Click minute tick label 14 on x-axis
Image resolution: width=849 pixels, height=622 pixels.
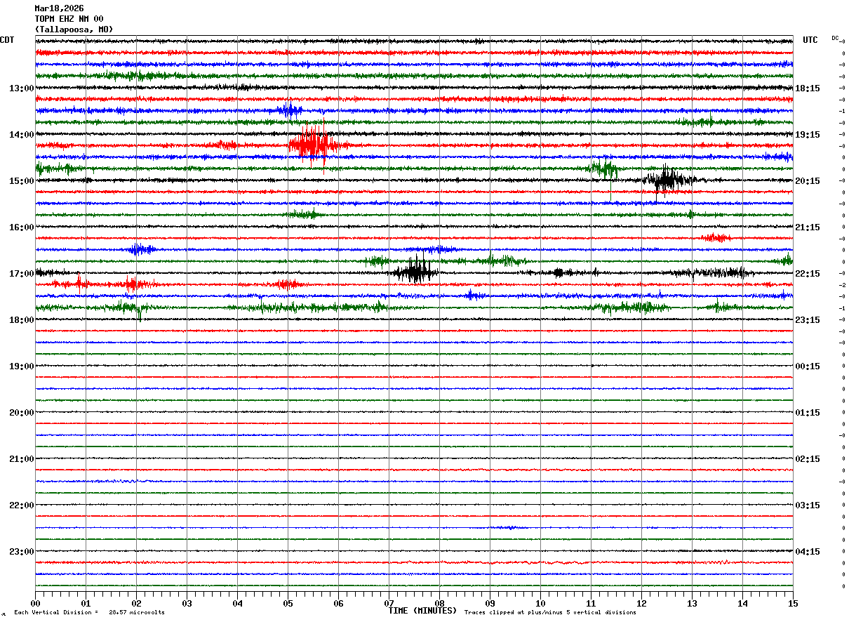coord(742,604)
